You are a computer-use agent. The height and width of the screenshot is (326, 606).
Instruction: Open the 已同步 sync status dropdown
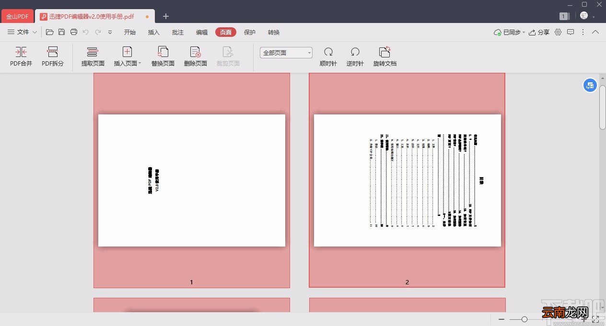(509, 32)
